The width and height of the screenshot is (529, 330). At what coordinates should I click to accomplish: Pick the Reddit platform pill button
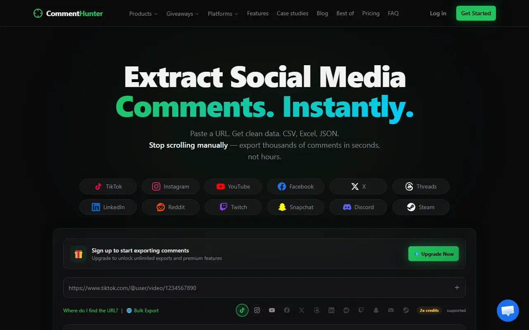point(171,207)
